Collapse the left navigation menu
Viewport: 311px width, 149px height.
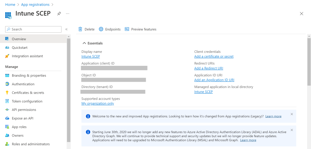coord(67,29)
